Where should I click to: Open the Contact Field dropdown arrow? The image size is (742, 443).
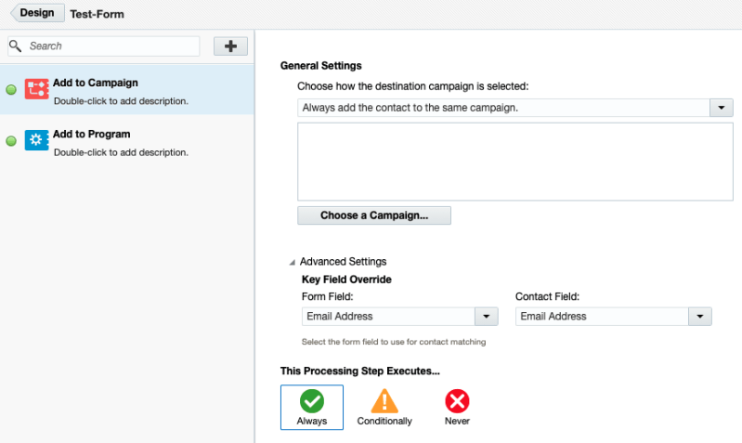point(700,317)
